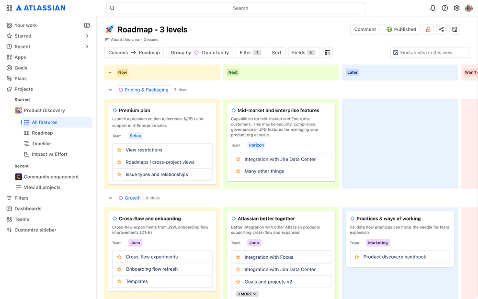The height and width of the screenshot is (299, 478).
Task: Click the star on Integration with Focus
Action: point(238,257)
